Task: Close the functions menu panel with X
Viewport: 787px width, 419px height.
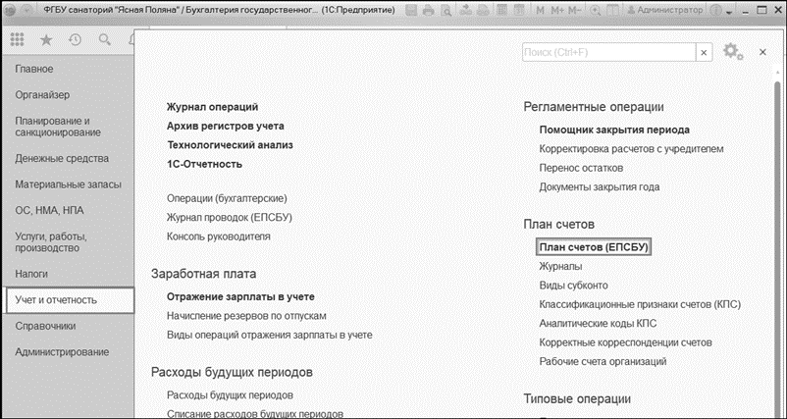Action: 762,52
